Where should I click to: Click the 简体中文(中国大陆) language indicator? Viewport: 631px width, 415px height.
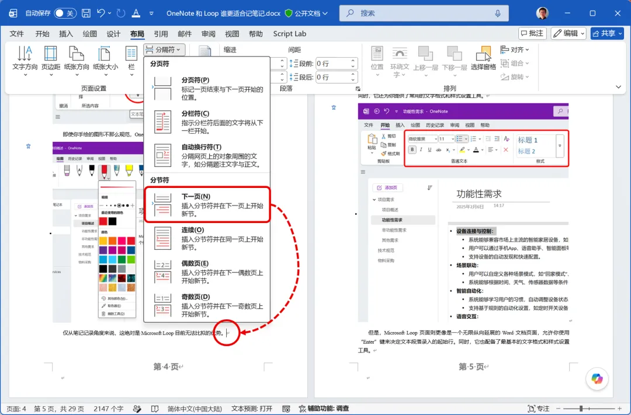point(195,409)
